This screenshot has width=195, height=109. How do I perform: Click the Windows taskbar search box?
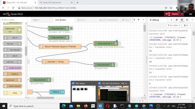coord(34,106)
